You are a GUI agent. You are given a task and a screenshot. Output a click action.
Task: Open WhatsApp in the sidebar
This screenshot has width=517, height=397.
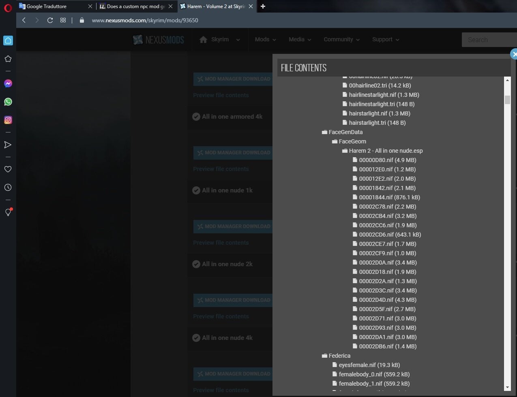(x=8, y=102)
